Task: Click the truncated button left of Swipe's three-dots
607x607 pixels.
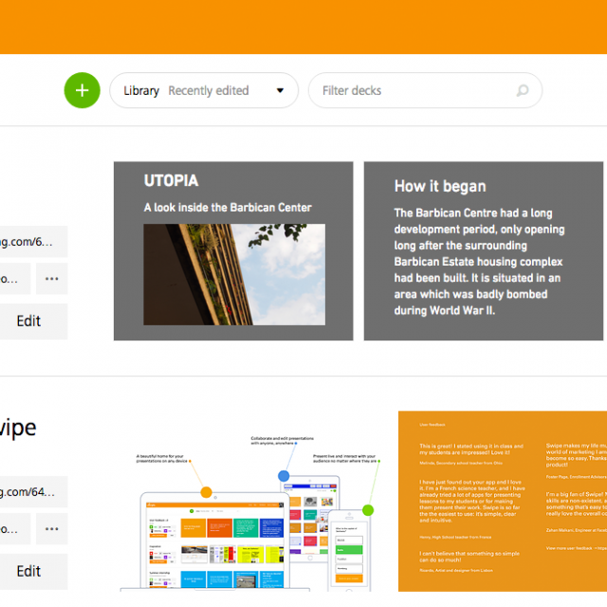Action: 11,529
